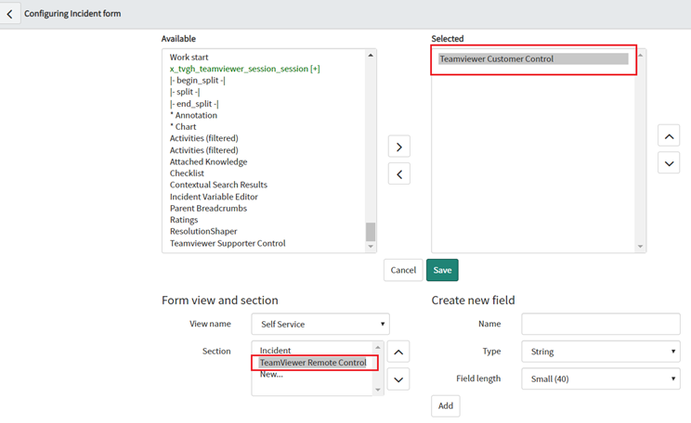Move section down with the down chevron
691x423 pixels.
398,379
